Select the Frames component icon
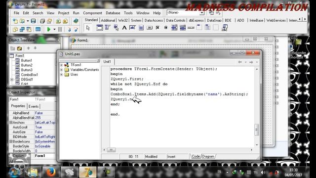This screenshot has height=178, width=316. [x=99, y=28]
